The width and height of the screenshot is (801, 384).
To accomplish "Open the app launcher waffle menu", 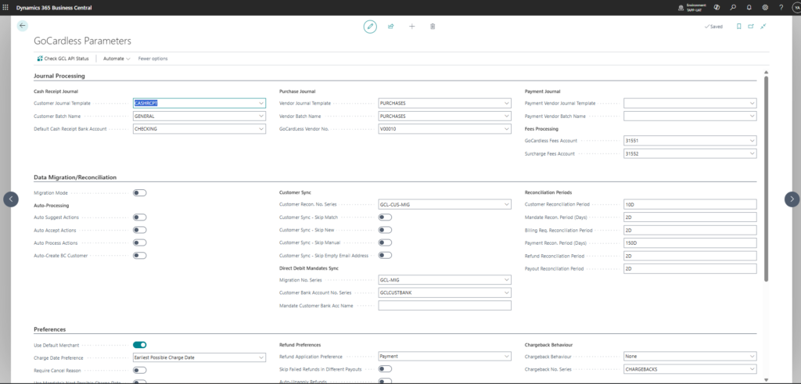I will tap(5, 8).
